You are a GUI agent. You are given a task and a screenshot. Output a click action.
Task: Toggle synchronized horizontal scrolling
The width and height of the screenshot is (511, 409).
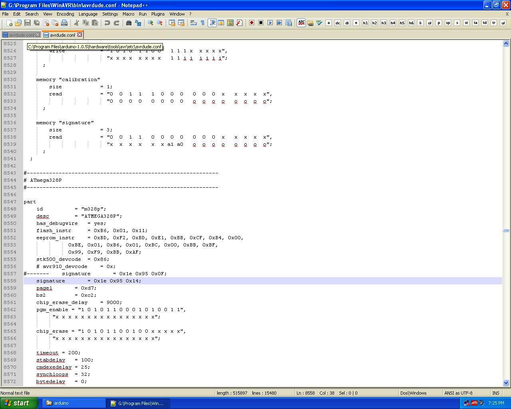point(181,23)
